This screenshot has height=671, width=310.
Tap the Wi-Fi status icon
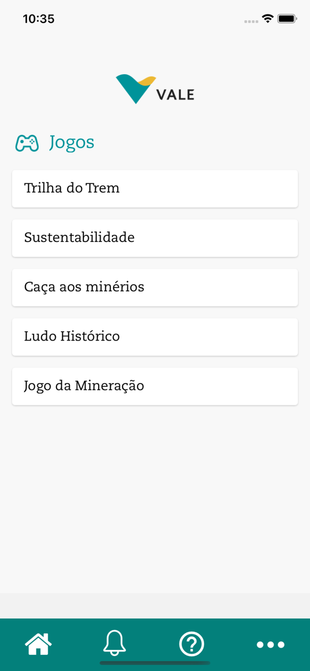coord(267,19)
